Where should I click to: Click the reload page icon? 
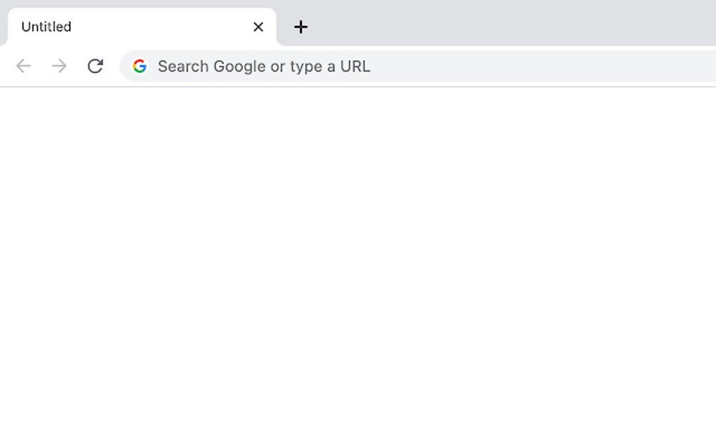(x=95, y=66)
